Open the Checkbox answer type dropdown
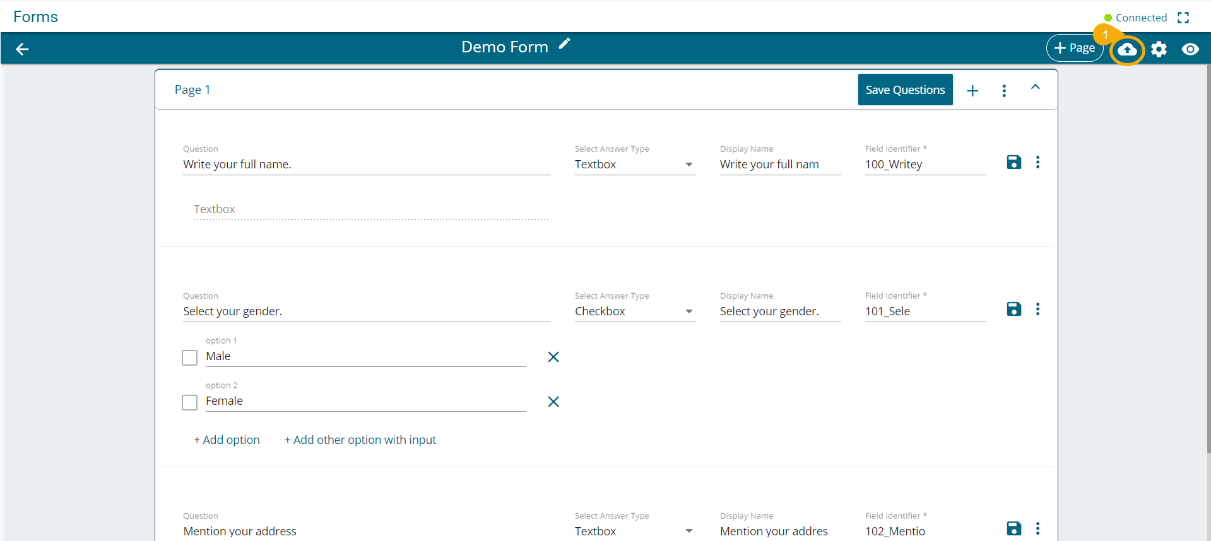This screenshot has height=541, width=1211. (x=634, y=311)
